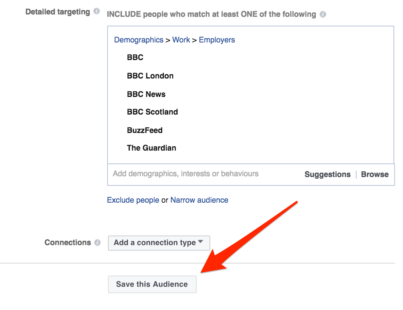Image resolution: width=403 pixels, height=310 pixels.
Task: Open the Suggestions option
Action: [327, 174]
